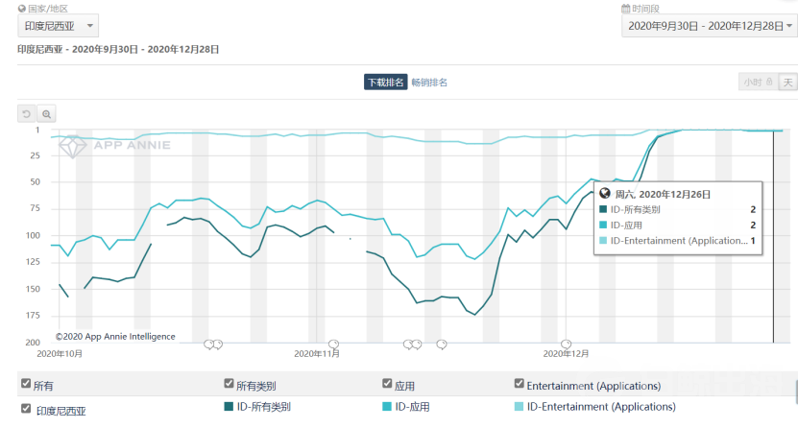Image resolution: width=798 pixels, height=428 pixels.
Task: Uncheck the Entertainment (Applications) checkbox
Action: (520, 385)
